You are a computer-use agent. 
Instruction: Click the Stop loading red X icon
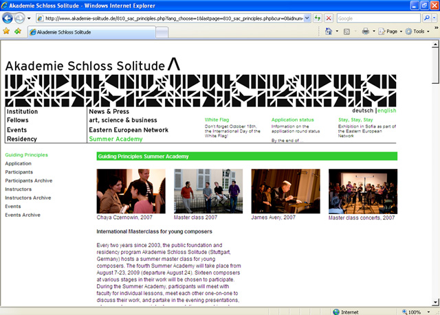coord(329,18)
